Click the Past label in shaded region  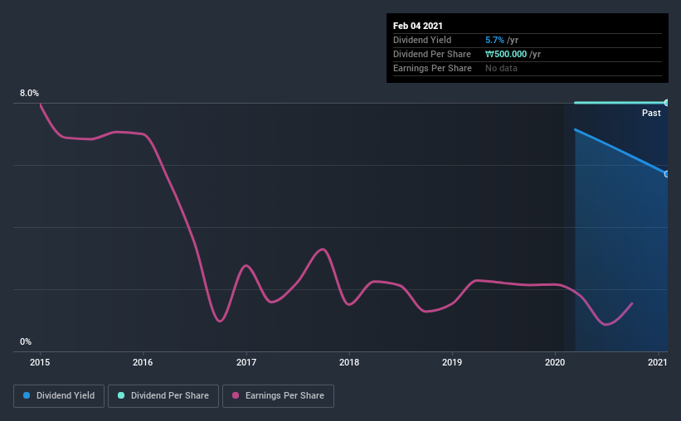tap(651, 113)
